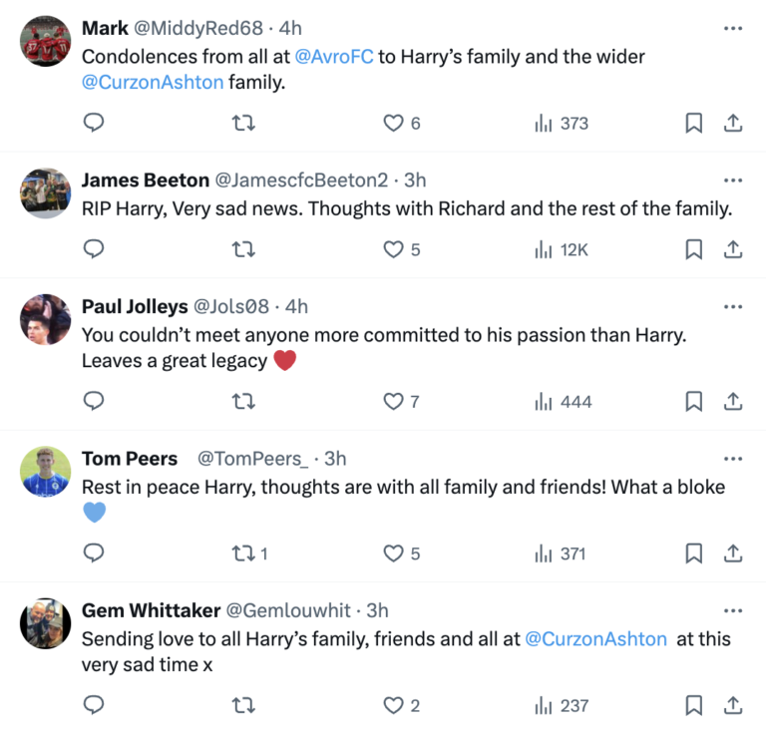Share Paul Jolleys' tweet
766x733 pixels.
pyautogui.click(x=732, y=402)
